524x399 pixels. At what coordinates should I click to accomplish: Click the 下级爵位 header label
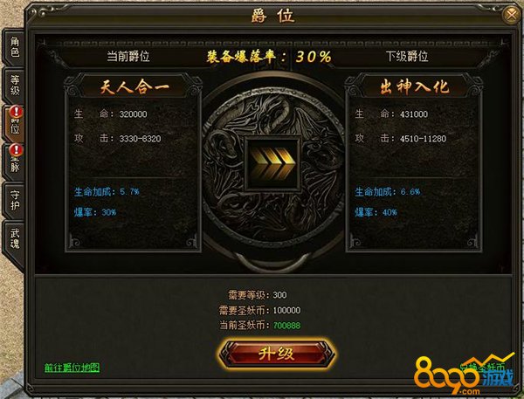(x=407, y=56)
